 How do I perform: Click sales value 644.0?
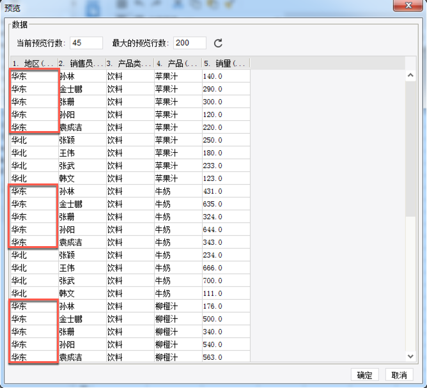point(212,230)
